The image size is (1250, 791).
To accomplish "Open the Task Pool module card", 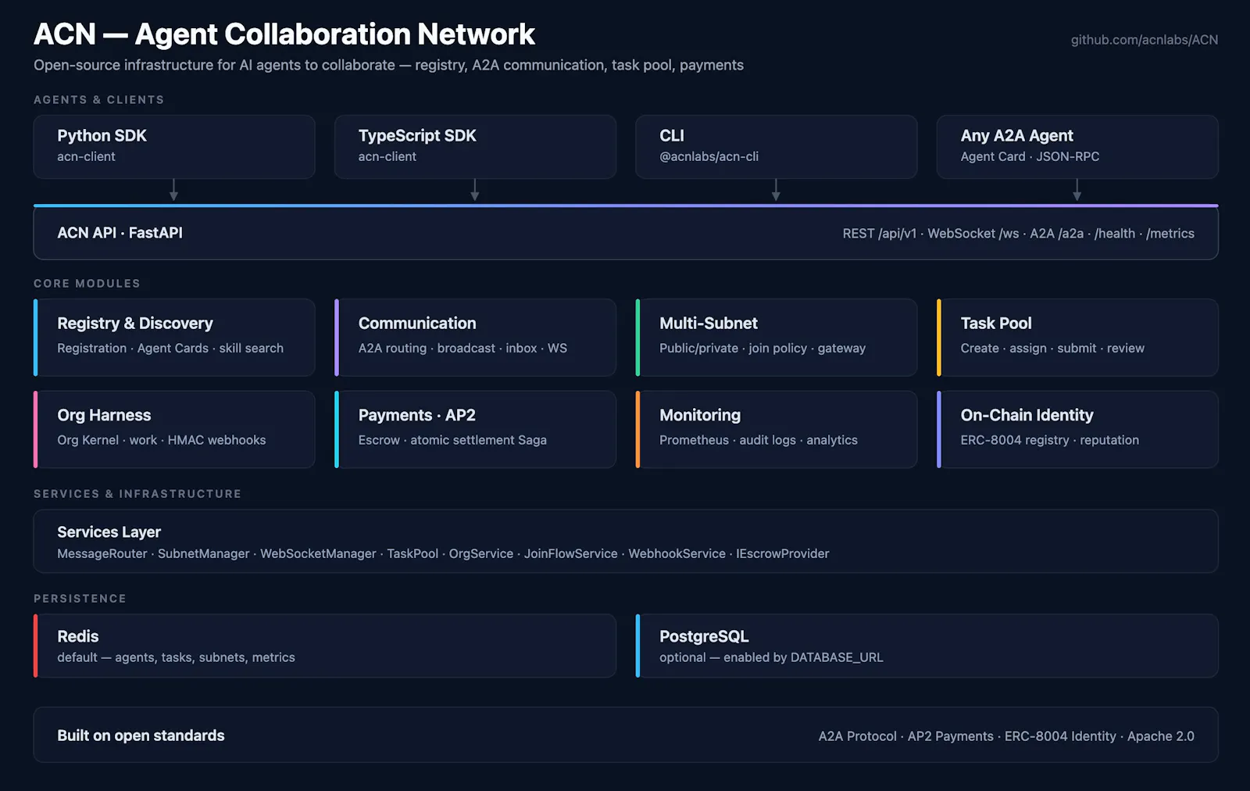I will (1077, 338).
